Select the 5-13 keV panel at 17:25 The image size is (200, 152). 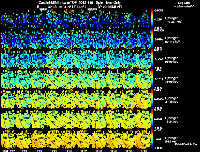(x=54, y=139)
